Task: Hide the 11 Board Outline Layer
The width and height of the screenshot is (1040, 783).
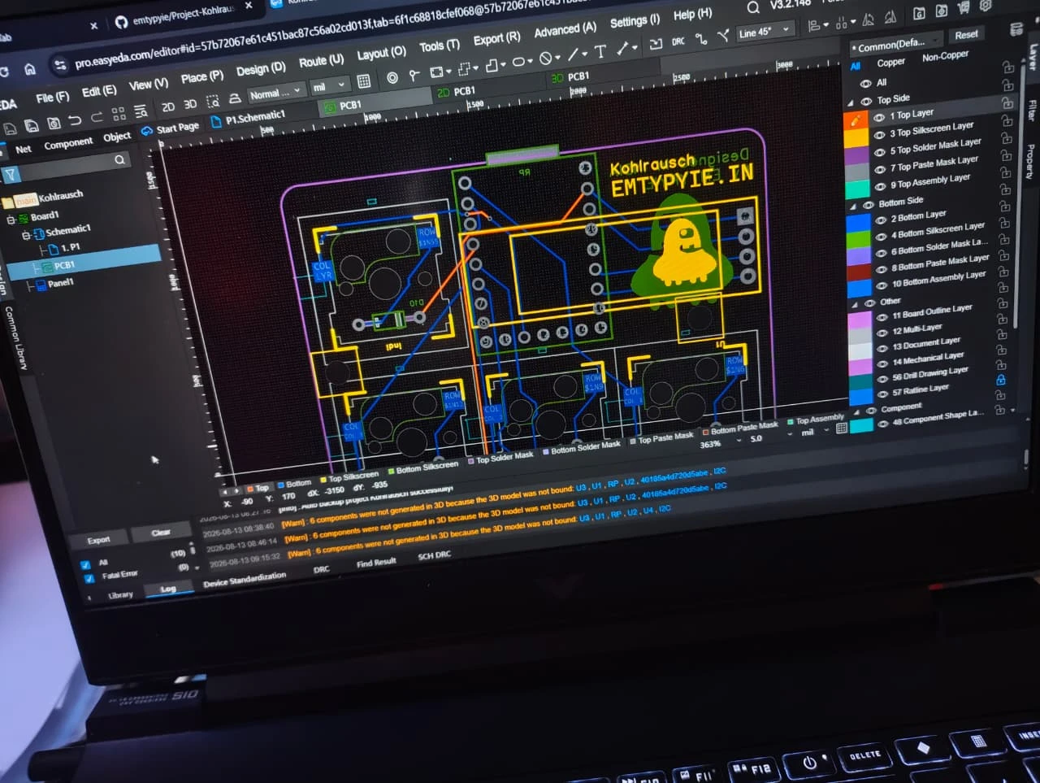Action: tap(882, 317)
